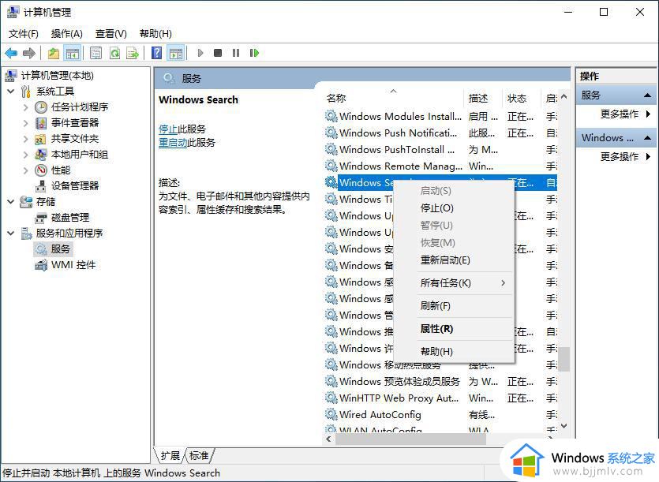This screenshot has width=659, height=482.
Task: Click the services list horizontal scrollbar thumb
Action: [410, 439]
